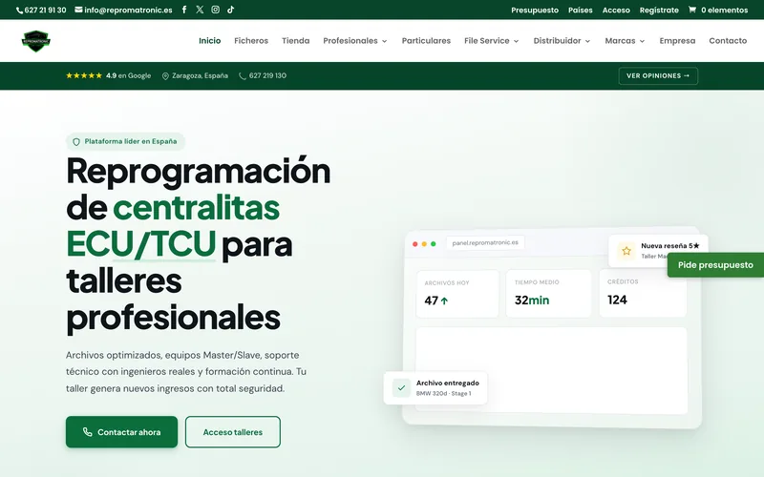
Task: Expand the Distribuidor menu chevron
Action: (x=587, y=41)
